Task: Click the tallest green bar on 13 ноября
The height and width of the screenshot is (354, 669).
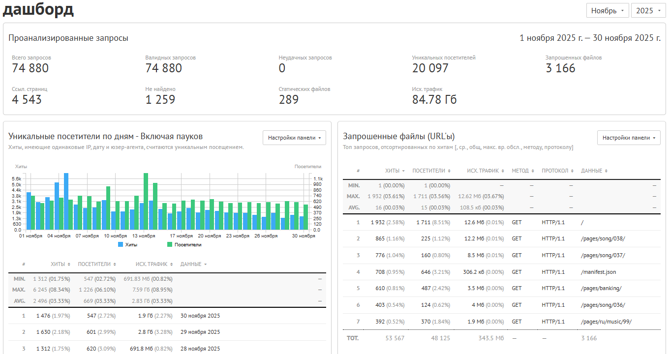Action: click(146, 201)
